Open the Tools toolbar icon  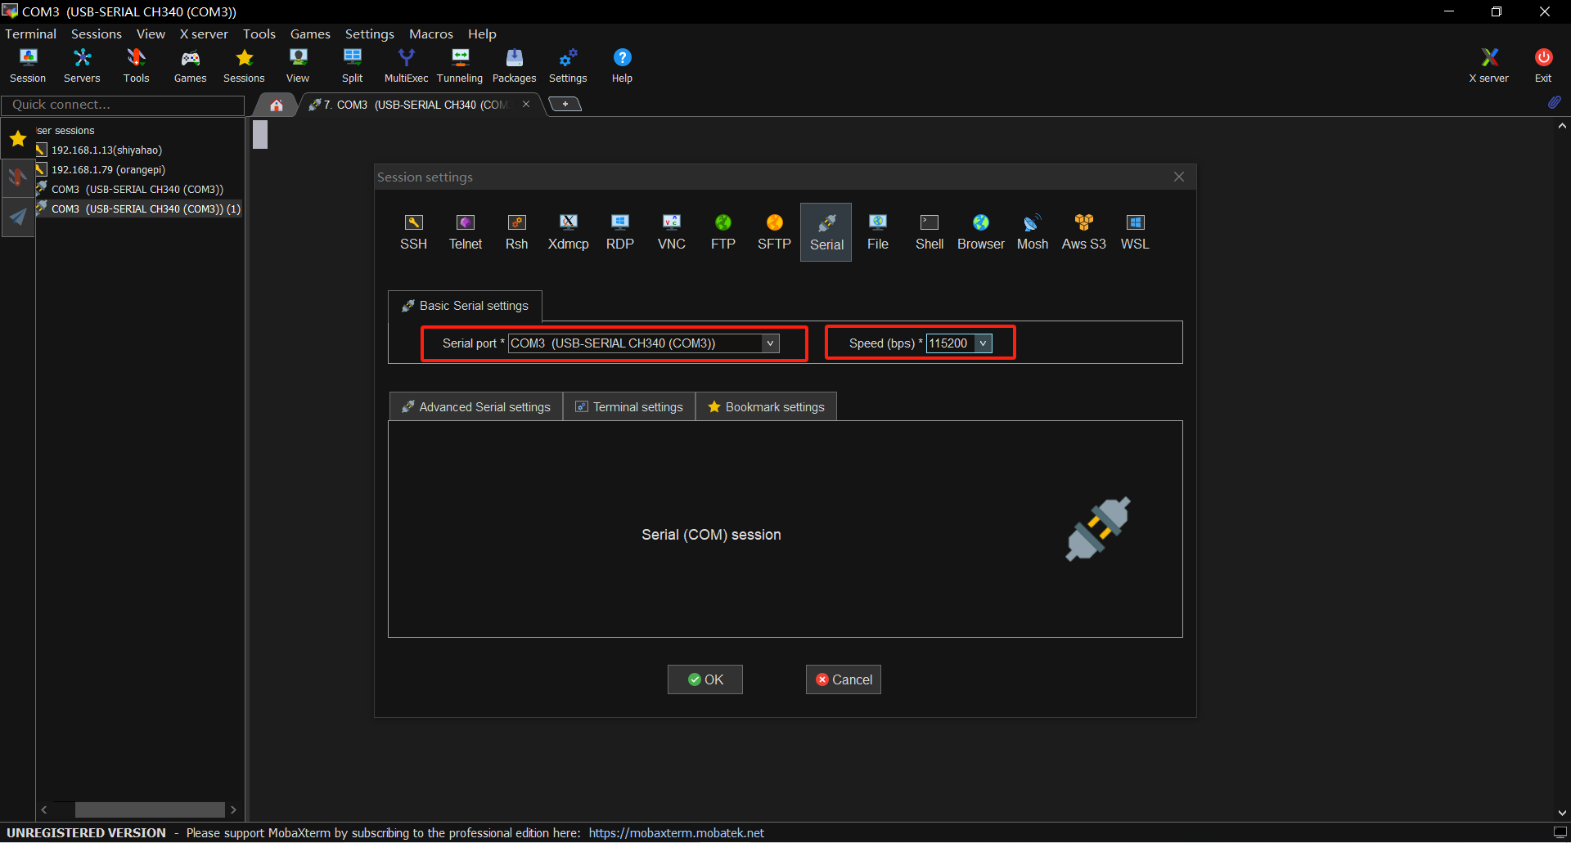[136, 65]
